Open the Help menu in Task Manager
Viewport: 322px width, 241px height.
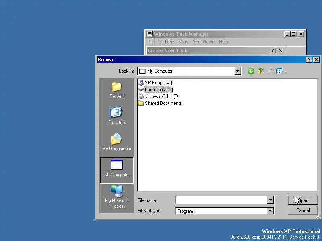[x=223, y=42]
